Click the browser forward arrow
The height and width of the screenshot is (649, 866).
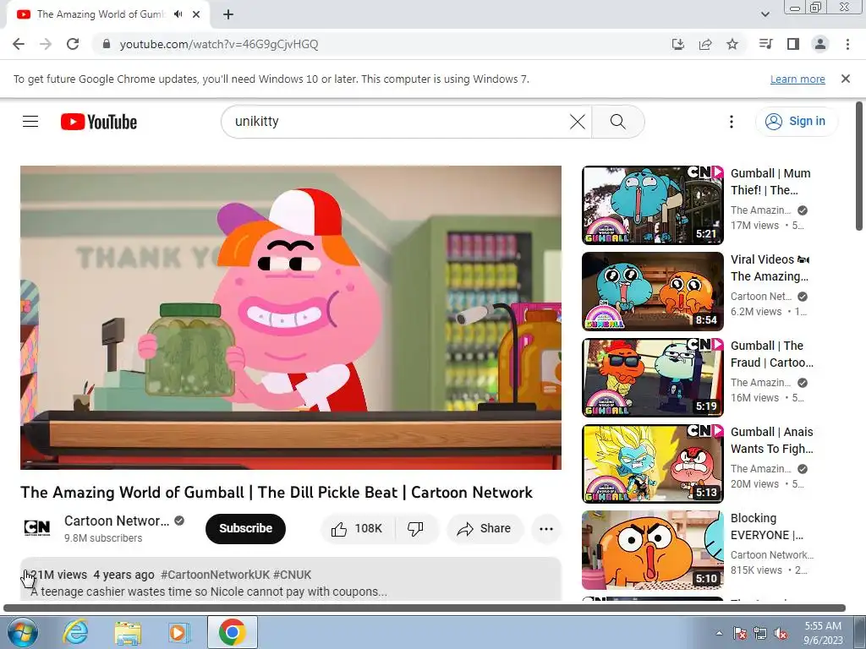tap(46, 44)
